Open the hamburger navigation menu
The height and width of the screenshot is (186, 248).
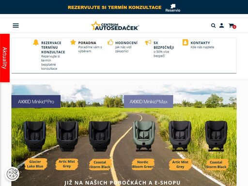(x=15, y=26)
